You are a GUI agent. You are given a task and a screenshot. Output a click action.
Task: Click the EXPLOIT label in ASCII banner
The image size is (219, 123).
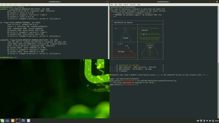pyautogui.click(x=145, y=30)
